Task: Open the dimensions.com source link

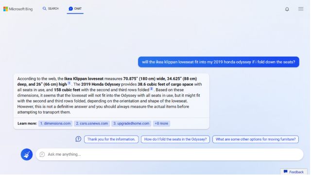Action: point(56,124)
